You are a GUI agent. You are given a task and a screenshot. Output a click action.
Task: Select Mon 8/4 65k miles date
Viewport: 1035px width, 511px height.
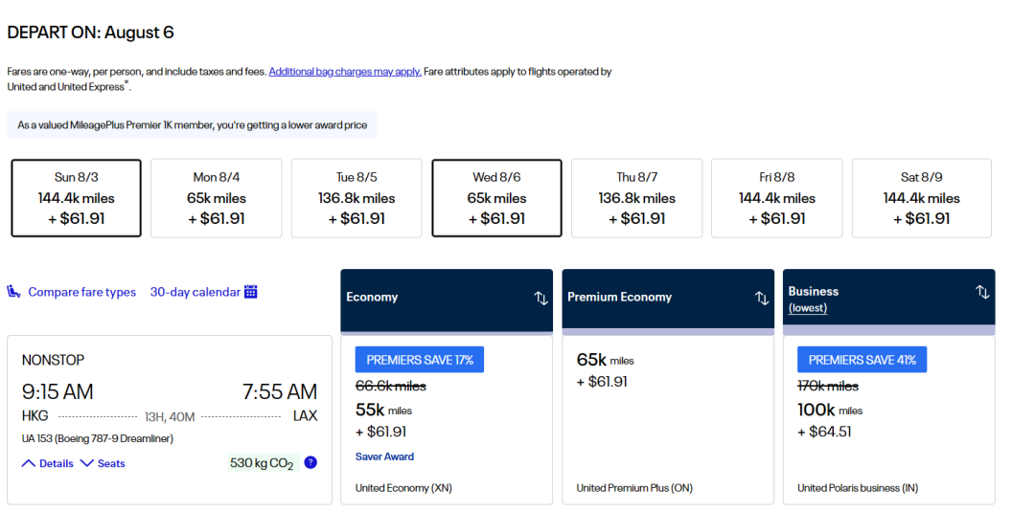217,198
